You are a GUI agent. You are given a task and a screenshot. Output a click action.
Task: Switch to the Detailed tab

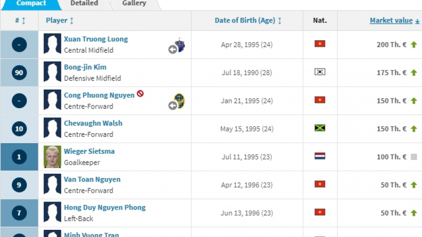(x=84, y=3)
